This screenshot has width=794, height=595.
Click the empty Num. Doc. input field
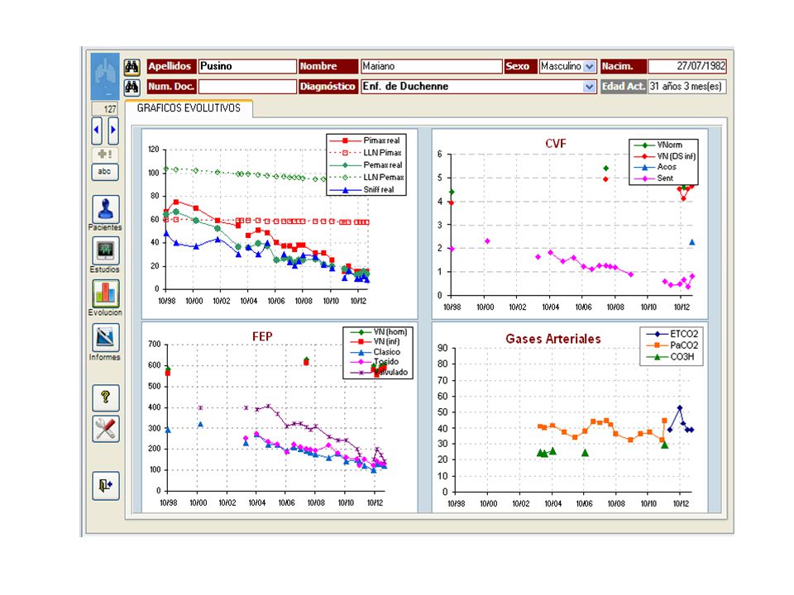pos(247,87)
